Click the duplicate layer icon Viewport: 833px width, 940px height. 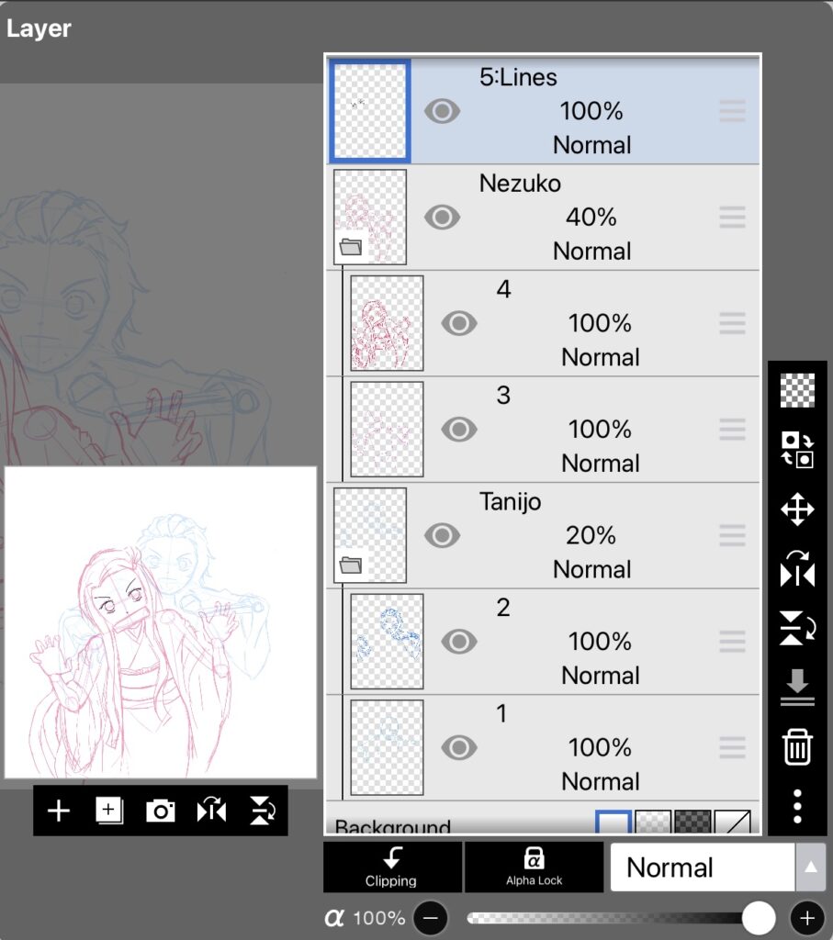[x=109, y=811]
